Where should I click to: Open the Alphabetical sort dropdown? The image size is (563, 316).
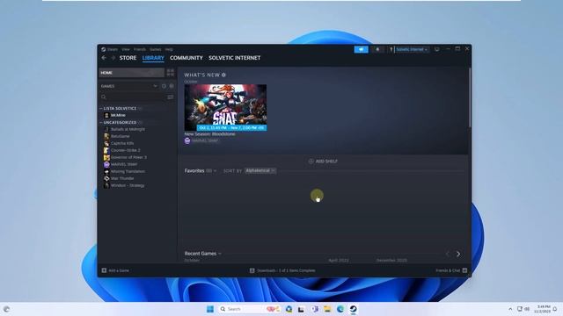[260, 171]
